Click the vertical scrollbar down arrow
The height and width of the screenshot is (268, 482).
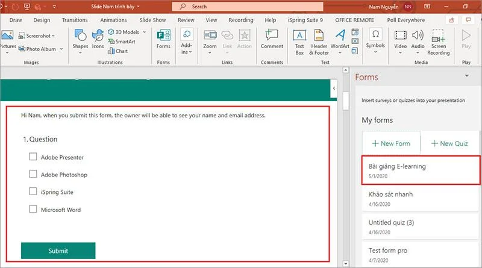click(346, 263)
